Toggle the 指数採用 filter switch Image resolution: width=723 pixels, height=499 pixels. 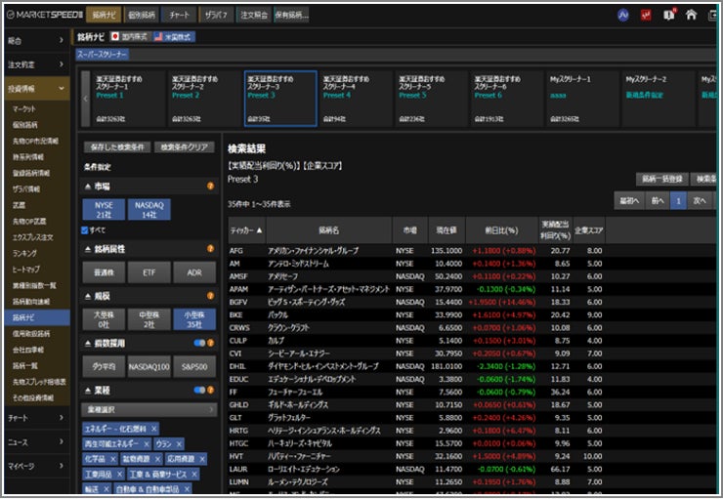click(x=200, y=343)
